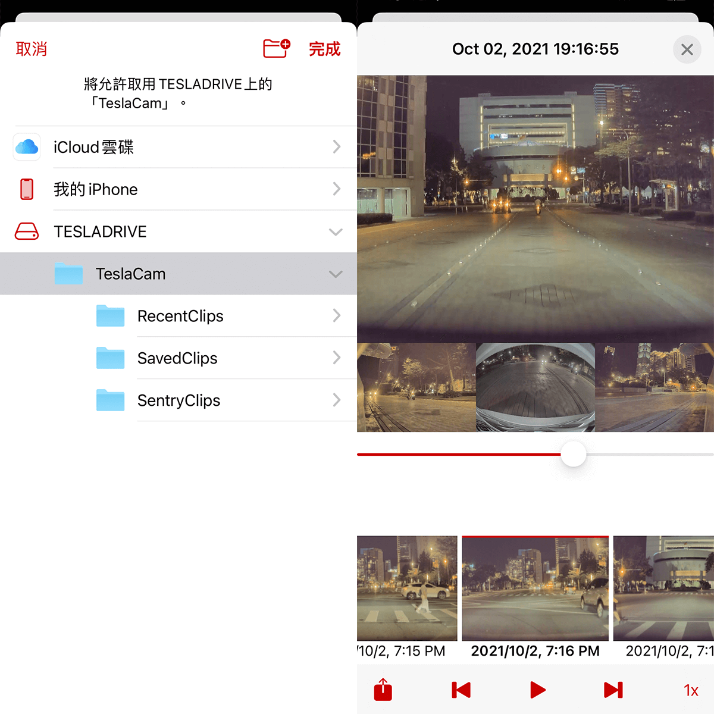Collapse TESLADRIVE using its down chevron

coord(336,232)
